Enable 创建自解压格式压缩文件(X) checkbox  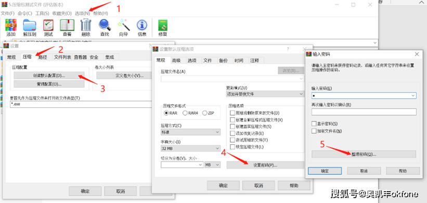[x=232, y=119]
